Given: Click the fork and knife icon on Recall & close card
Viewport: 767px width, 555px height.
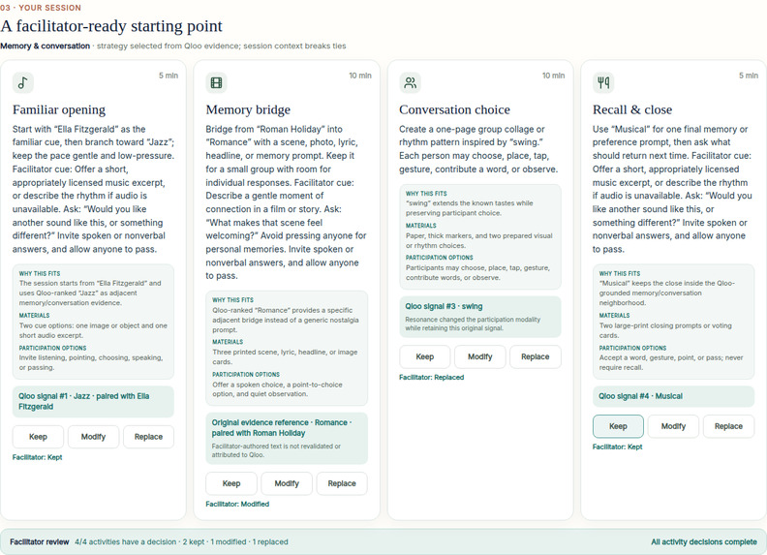Looking at the screenshot, I should 603,82.
